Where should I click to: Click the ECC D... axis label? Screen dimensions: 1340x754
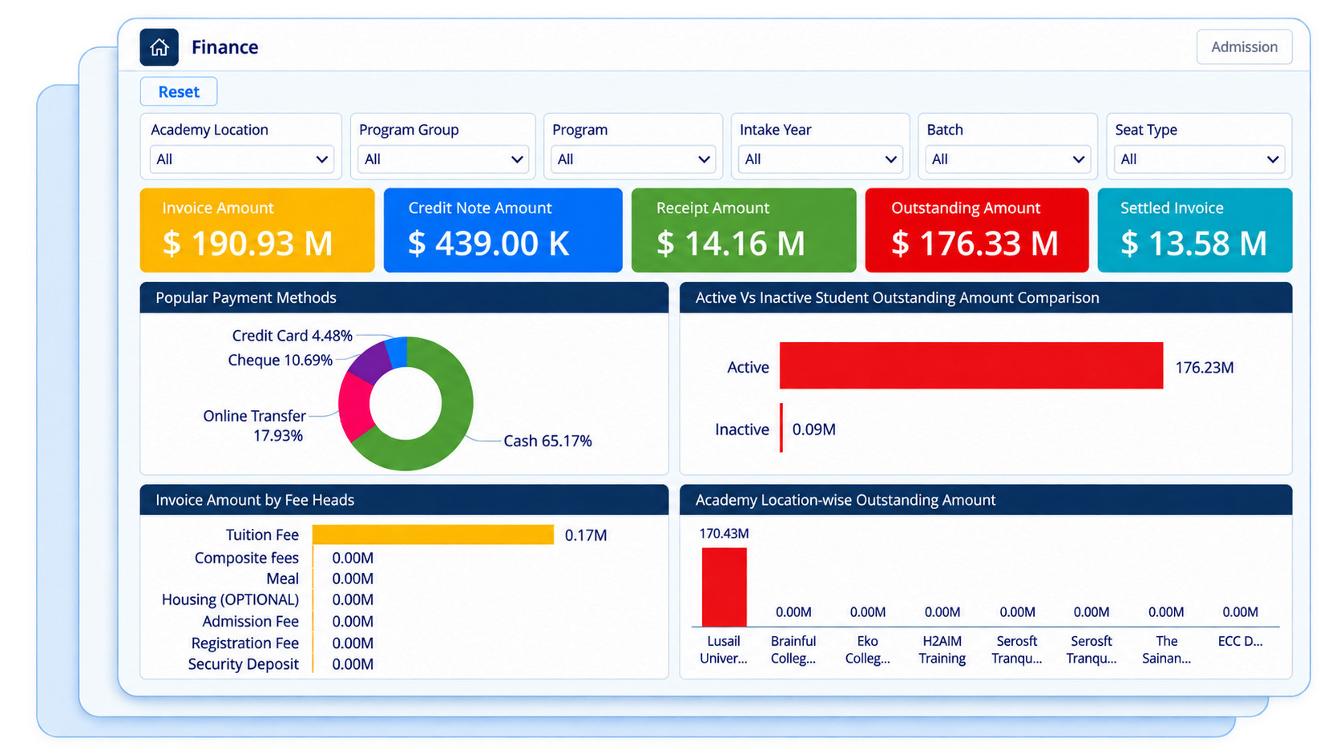click(1240, 641)
